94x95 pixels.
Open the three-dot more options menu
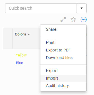tap(83, 20)
